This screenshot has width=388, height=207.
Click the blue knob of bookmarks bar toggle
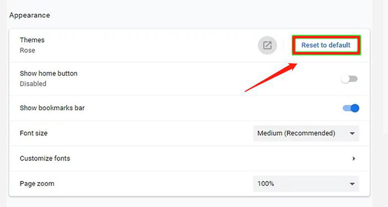[x=355, y=108]
